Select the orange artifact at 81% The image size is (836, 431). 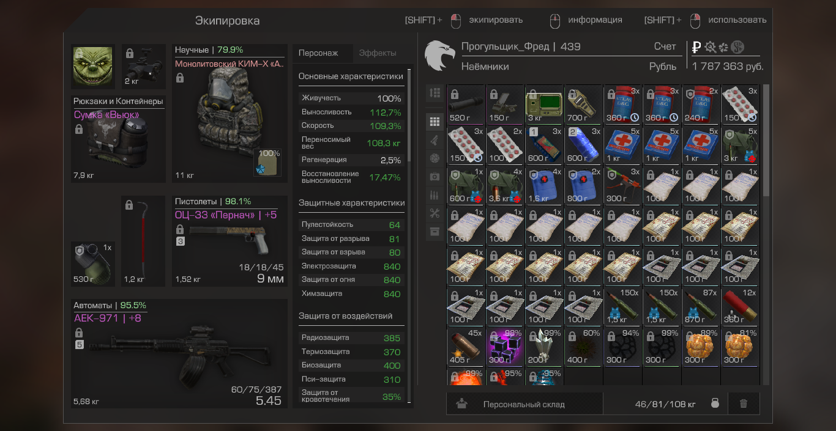coord(740,346)
